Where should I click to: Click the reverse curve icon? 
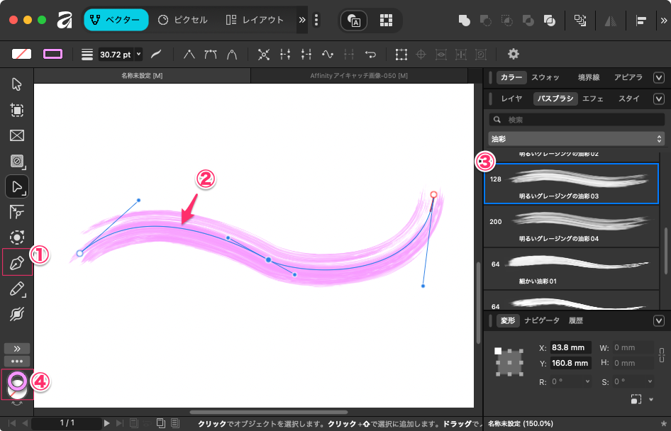pos(370,54)
